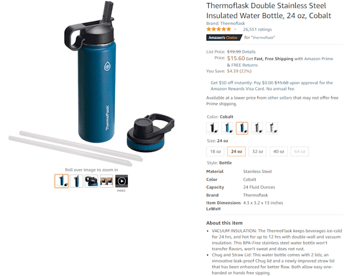
Task: Expand the star rating dropdown arrow
Action: coord(235,29)
